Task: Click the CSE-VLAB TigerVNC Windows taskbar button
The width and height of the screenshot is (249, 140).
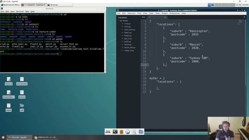Action: pos(19,137)
